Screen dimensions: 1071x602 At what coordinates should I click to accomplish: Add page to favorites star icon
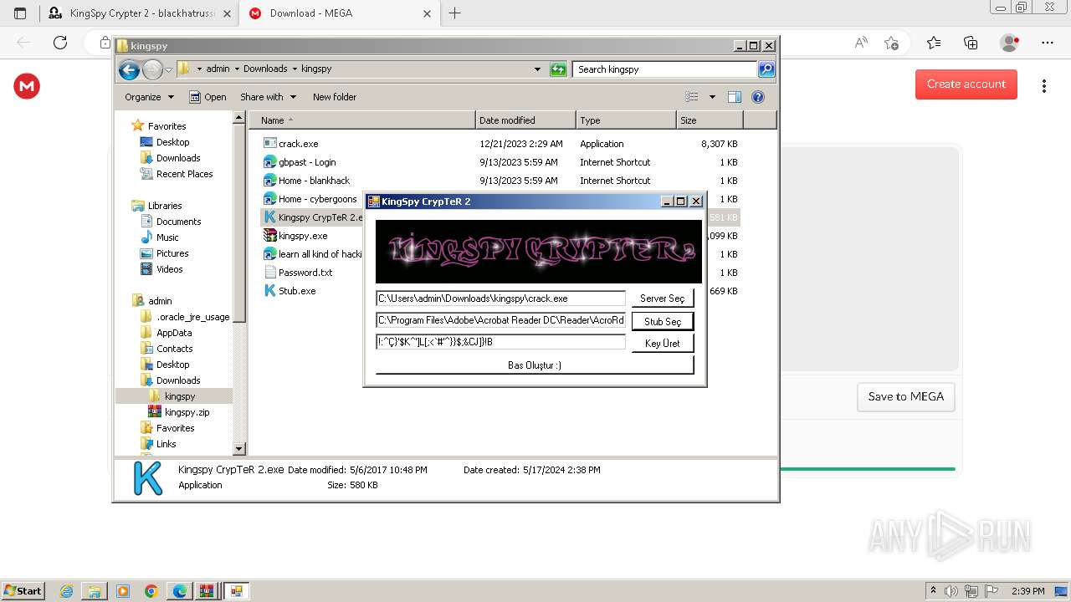tap(892, 43)
